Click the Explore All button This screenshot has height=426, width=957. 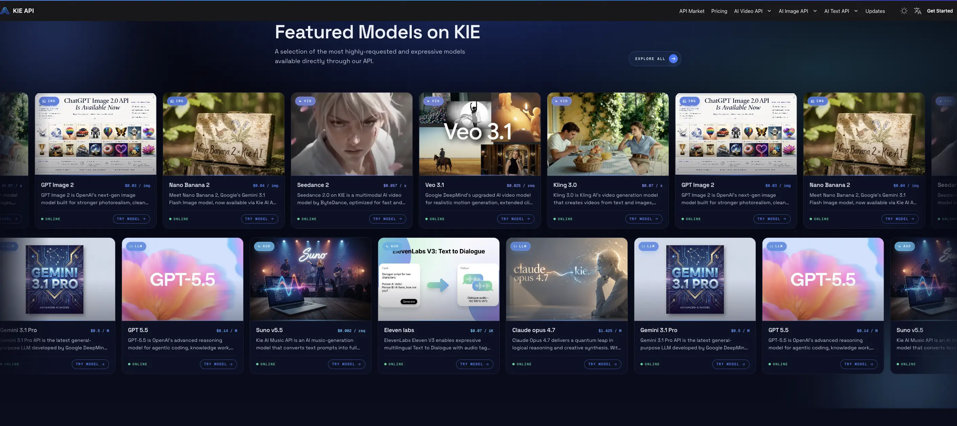pos(655,59)
